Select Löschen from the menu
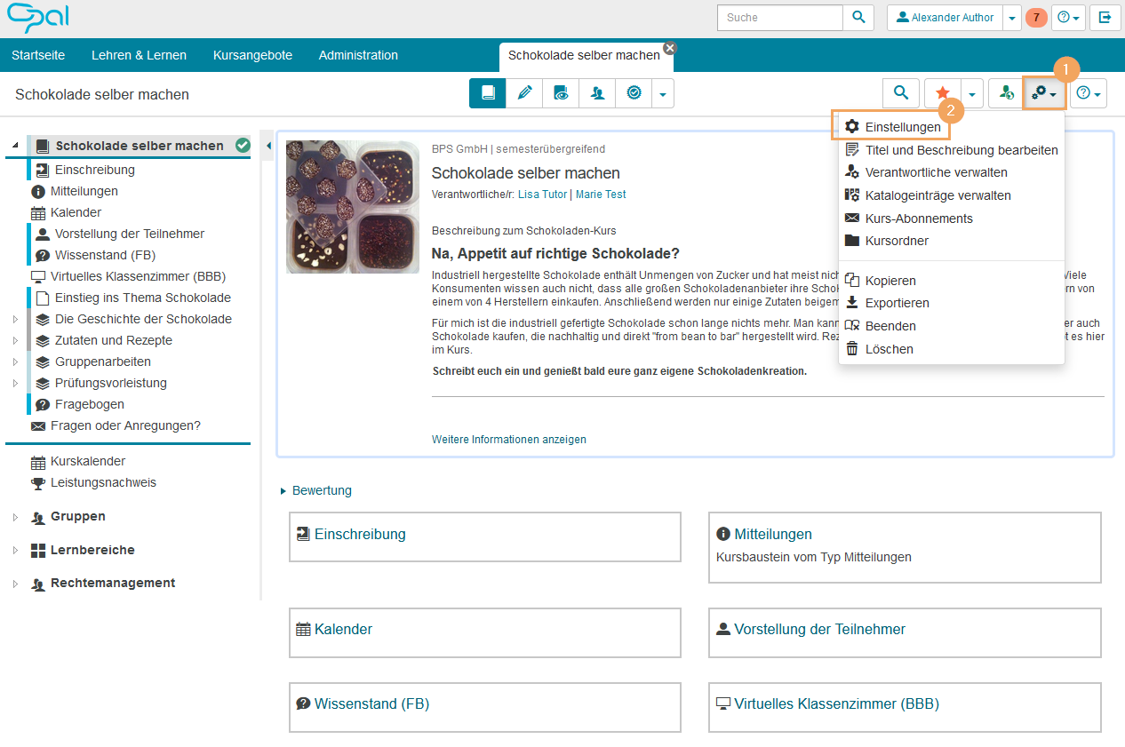This screenshot has height=747, width=1125. (x=951, y=349)
